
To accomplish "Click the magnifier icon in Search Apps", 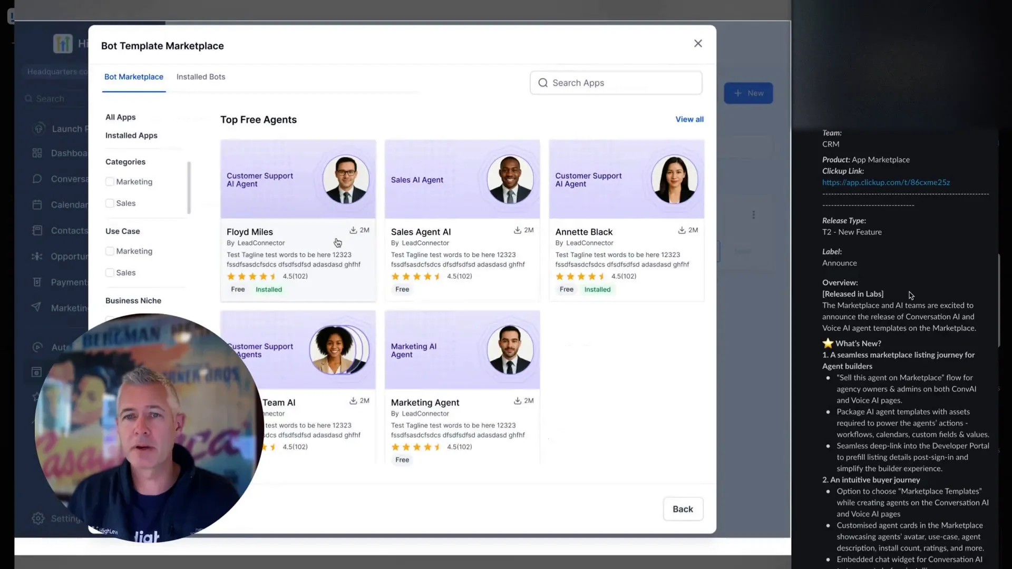I will coord(543,83).
